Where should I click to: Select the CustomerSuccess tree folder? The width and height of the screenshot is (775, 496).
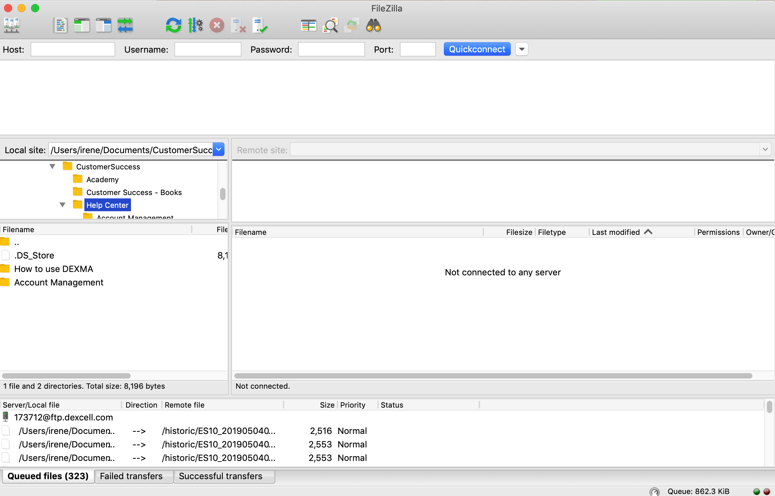pyautogui.click(x=108, y=167)
